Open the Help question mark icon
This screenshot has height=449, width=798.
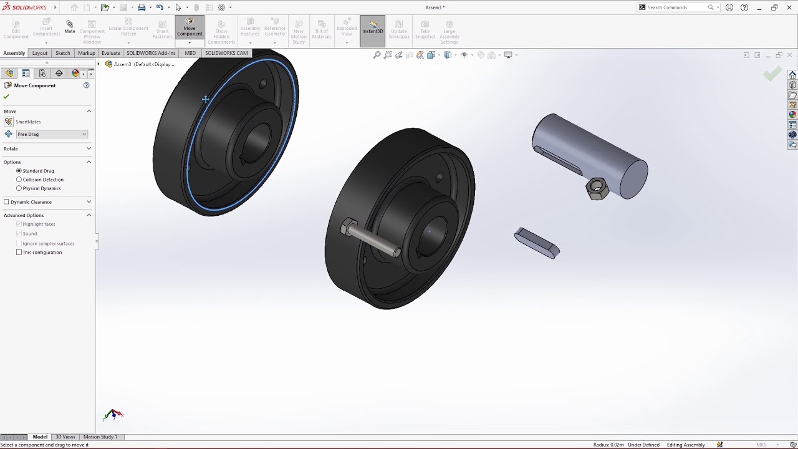point(744,7)
